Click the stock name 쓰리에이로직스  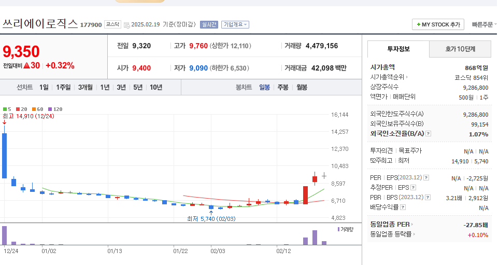point(40,23)
